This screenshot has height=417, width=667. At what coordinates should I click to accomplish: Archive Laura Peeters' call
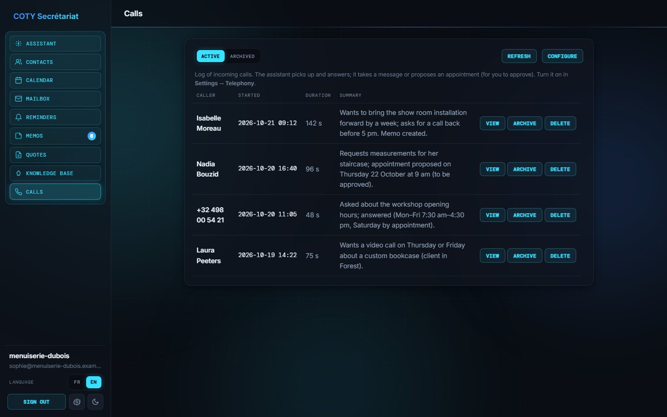click(525, 256)
